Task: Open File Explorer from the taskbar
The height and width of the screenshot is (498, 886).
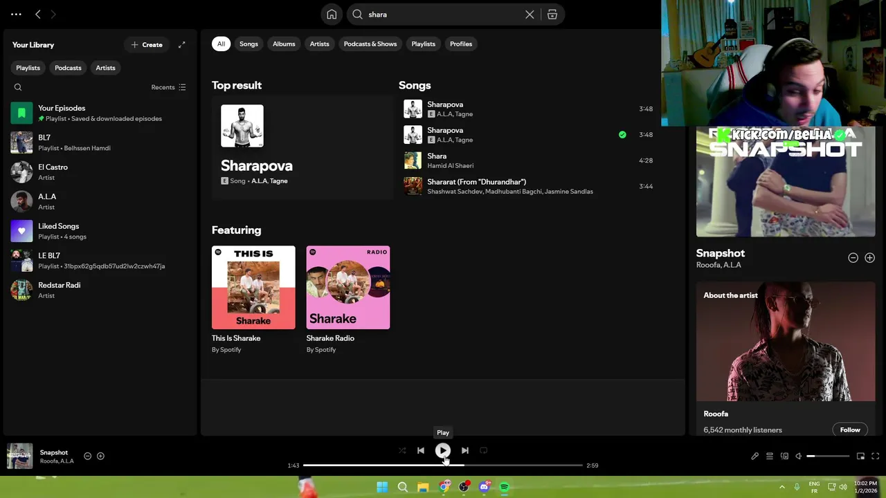Action: click(423, 487)
